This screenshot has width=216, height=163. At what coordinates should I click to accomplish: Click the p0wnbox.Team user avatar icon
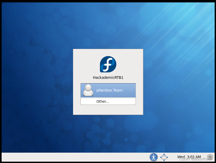pos(88,90)
